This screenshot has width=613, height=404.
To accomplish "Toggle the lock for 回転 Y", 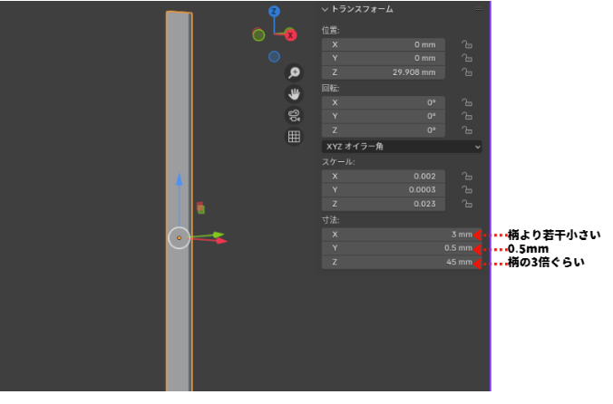I will click(467, 117).
